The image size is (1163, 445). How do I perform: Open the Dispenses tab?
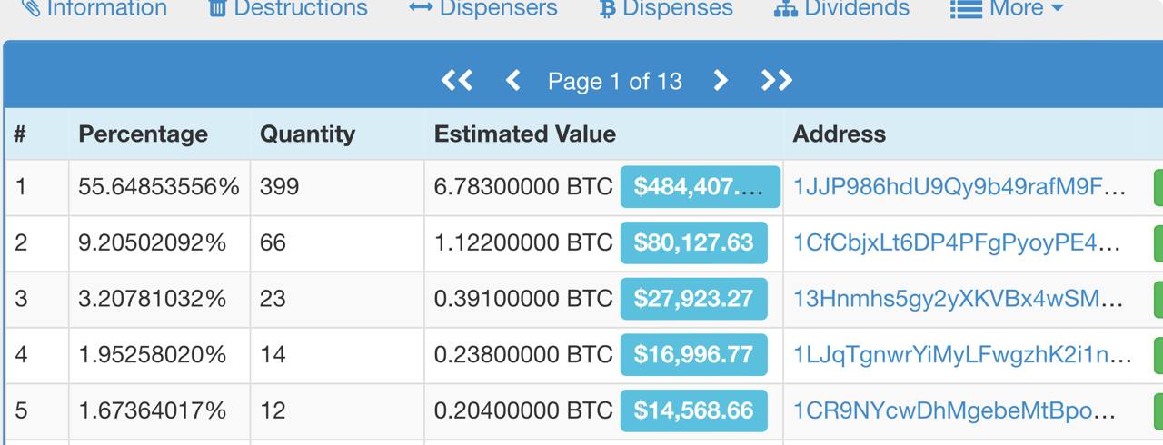click(666, 8)
